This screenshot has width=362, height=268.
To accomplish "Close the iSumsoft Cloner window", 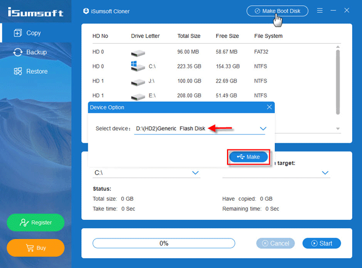I will [x=347, y=10].
